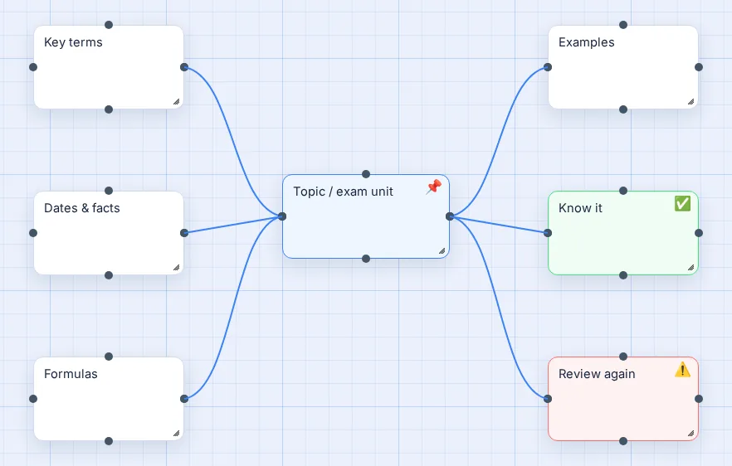The image size is (732, 466).
Task: Select the right connector dot of Dates & facts
Action: 184,233
